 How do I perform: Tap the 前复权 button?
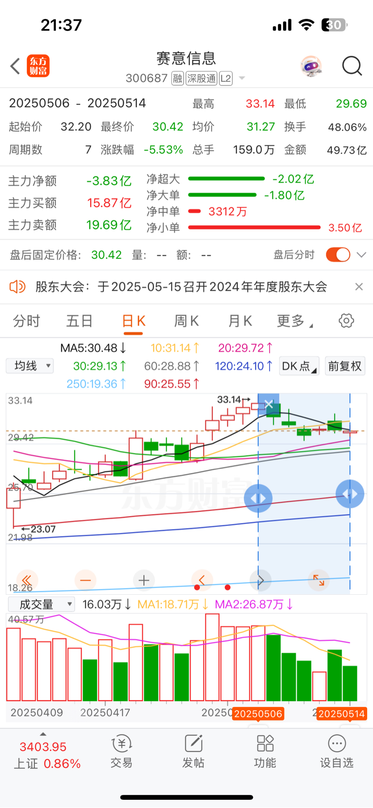tap(345, 366)
